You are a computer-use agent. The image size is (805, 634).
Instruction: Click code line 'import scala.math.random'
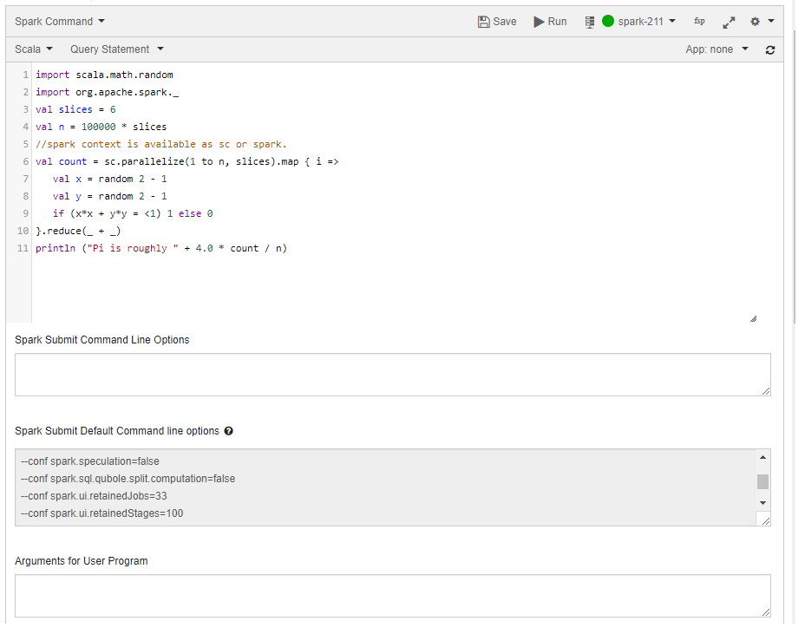pyautogui.click(x=104, y=75)
